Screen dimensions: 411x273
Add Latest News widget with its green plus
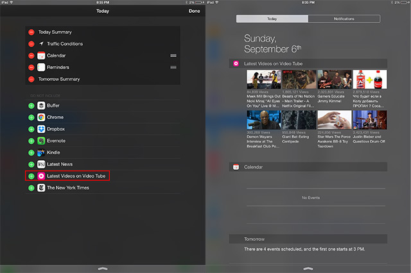pyautogui.click(x=31, y=165)
